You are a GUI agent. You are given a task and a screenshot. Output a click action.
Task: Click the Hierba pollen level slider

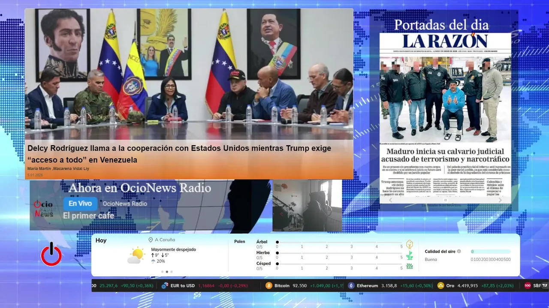339,253
